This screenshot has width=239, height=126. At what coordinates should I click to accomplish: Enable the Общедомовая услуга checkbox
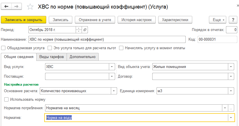click(x=3, y=48)
